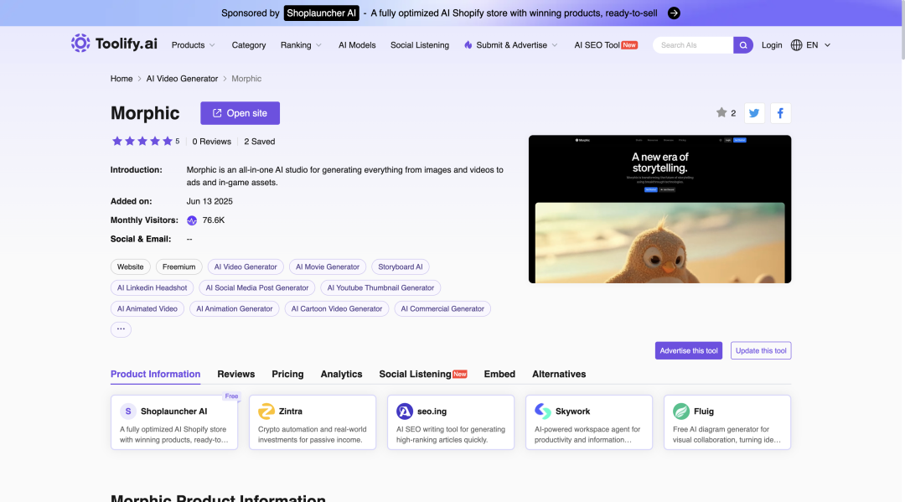The width and height of the screenshot is (905, 502).
Task: Click the Advertise this tool button
Action: (x=689, y=350)
